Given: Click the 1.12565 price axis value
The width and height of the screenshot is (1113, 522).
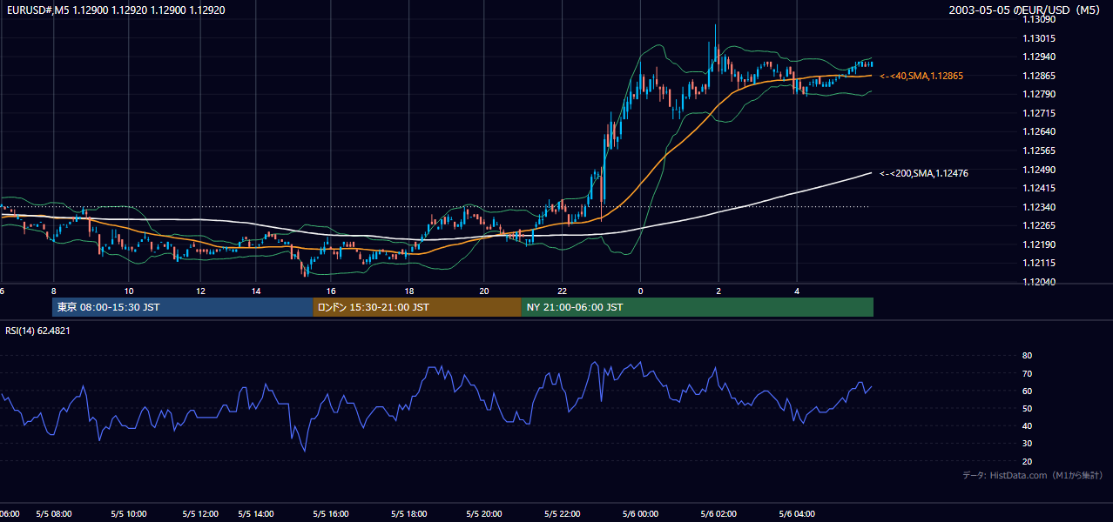Looking at the screenshot, I should click(x=1039, y=151).
